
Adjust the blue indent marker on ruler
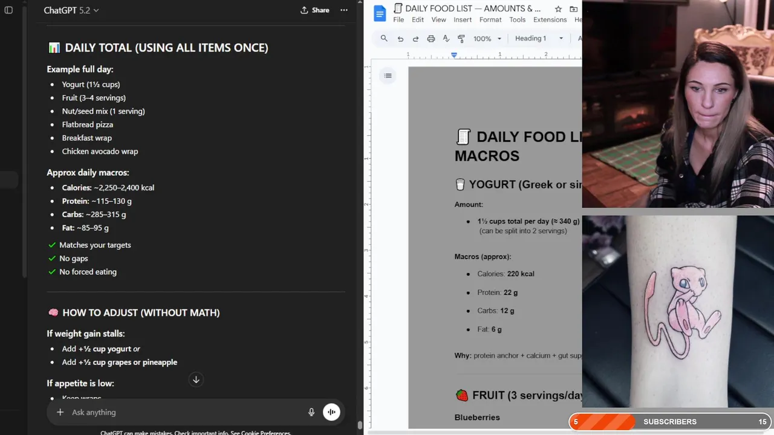[454, 55]
